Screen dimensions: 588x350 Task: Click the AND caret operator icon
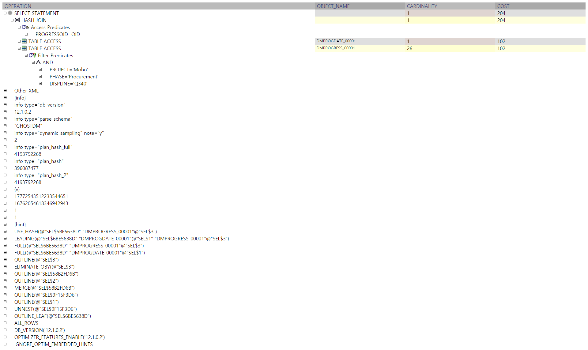click(38, 62)
